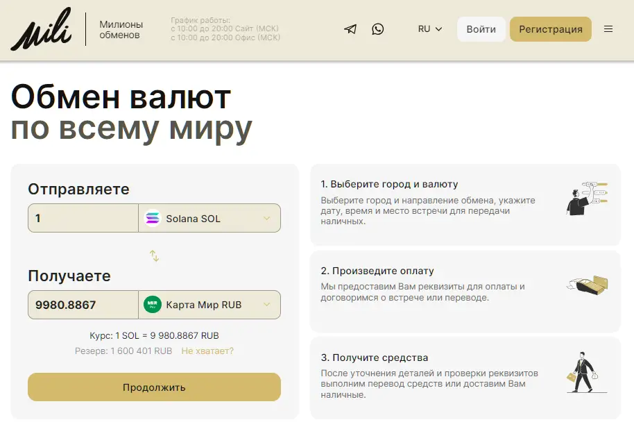Click the Продолжить button
634x429 pixels.
coord(154,387)
